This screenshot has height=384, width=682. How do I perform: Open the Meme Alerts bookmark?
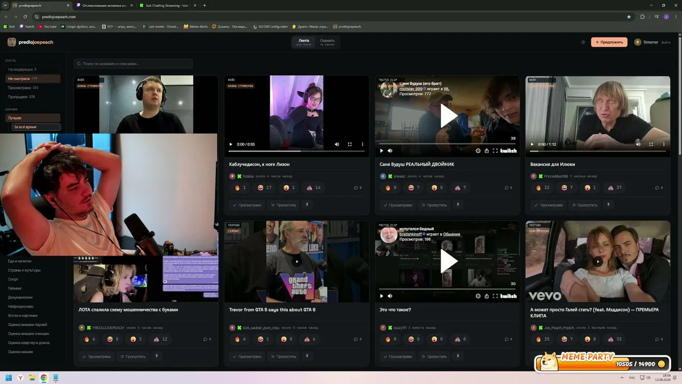click(x=195, y=26)
